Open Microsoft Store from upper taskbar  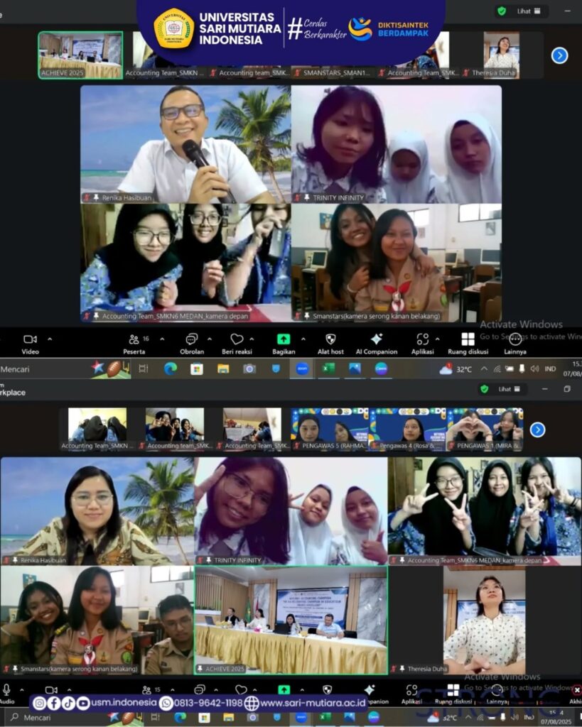[x=197, y=368]
